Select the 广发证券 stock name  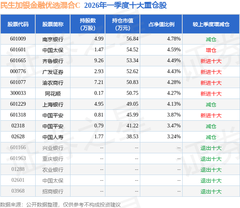[x=53, y=72]
